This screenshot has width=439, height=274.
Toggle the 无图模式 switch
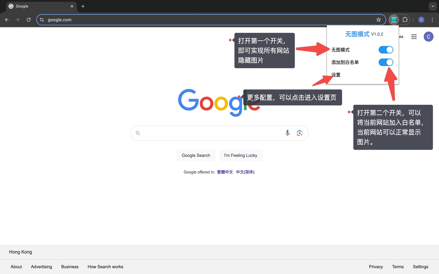(x=386, y=50)
